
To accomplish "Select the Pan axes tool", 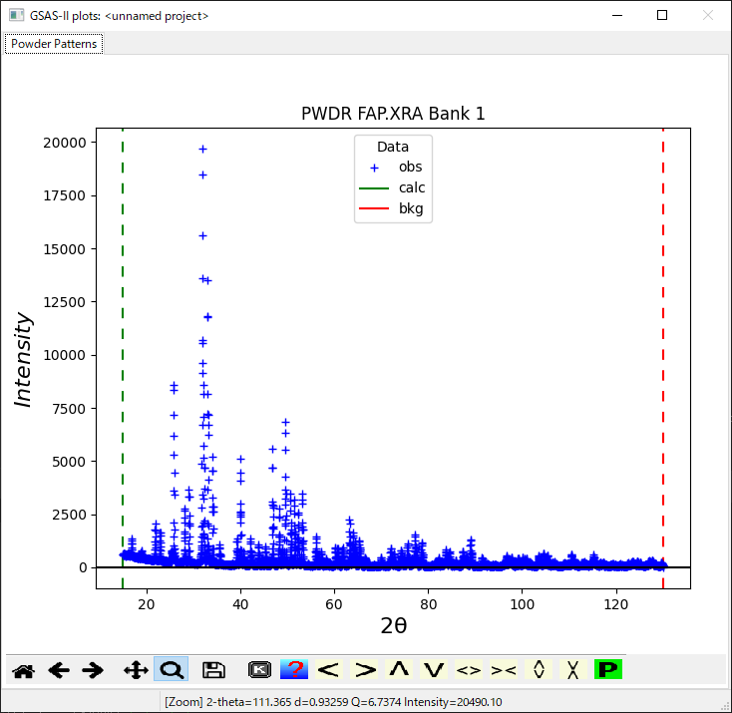I will (x=136, y=670).
